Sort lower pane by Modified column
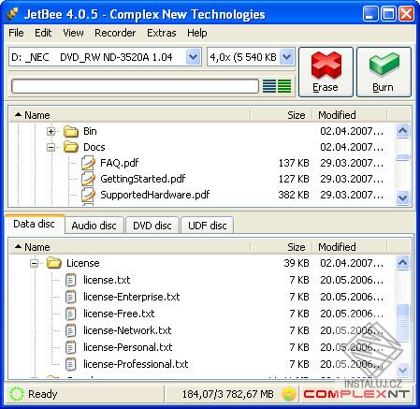420x409 pixels. click(350, 247)
